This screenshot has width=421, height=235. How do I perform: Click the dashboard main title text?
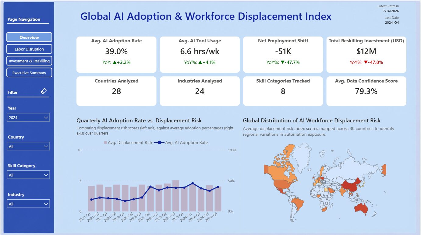206,16
